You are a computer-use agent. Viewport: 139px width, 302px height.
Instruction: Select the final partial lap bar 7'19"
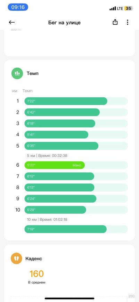pyautogui.click(x=65, y=229)
